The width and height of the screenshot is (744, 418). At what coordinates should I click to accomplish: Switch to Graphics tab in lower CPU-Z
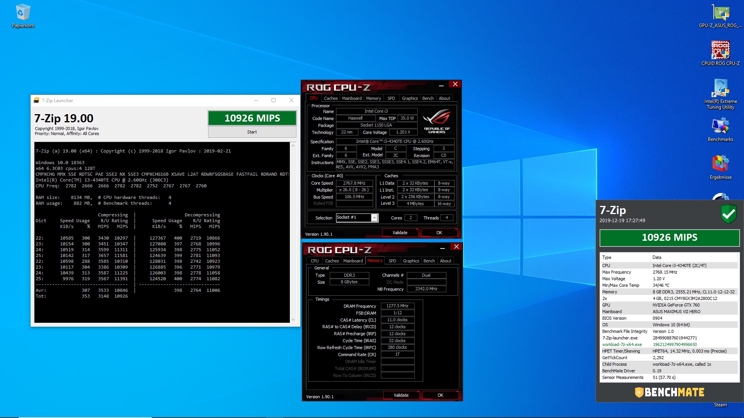pos(411,261)
